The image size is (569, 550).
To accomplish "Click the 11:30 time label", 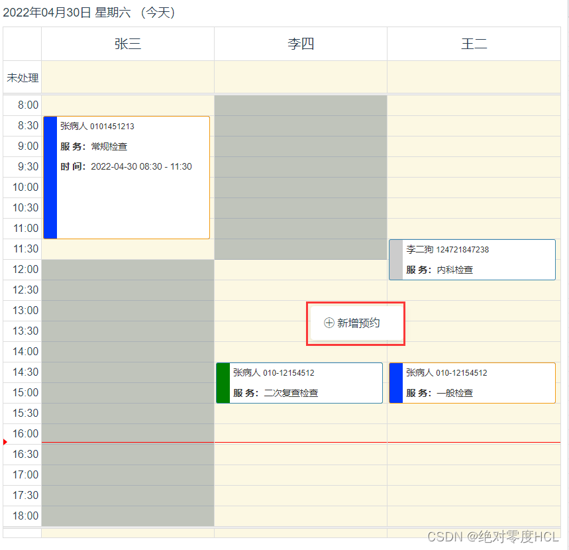I will pos(26,248).
